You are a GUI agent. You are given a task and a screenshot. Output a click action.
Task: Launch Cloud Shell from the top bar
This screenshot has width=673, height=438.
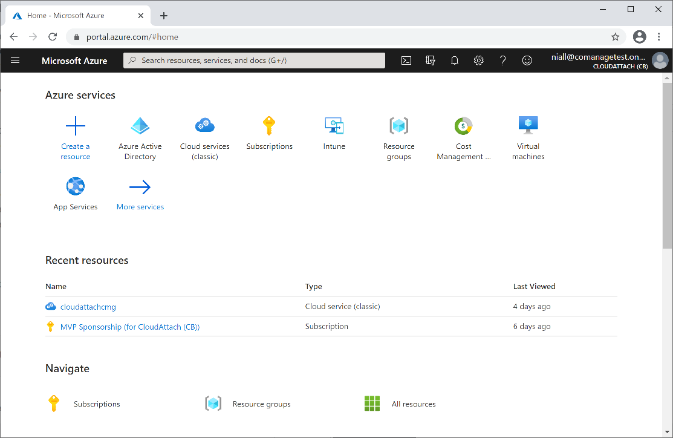406,60
